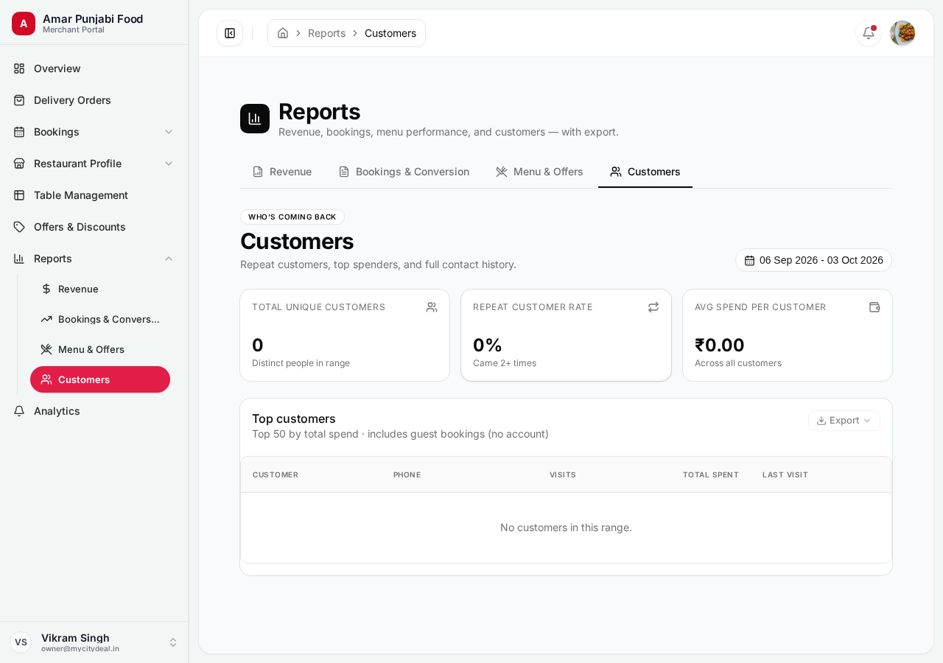This screenshot has height=663, width=943.
Task: Expand the Bookings sidebar chevron
Action: pos(169,132)
